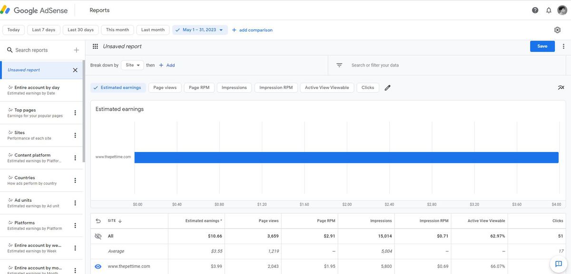
Task: Open the Site breakdown dropdown
Action: (x=132, y=65)
